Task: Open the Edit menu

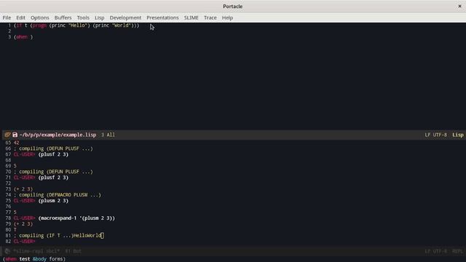Action: (20, 17)
